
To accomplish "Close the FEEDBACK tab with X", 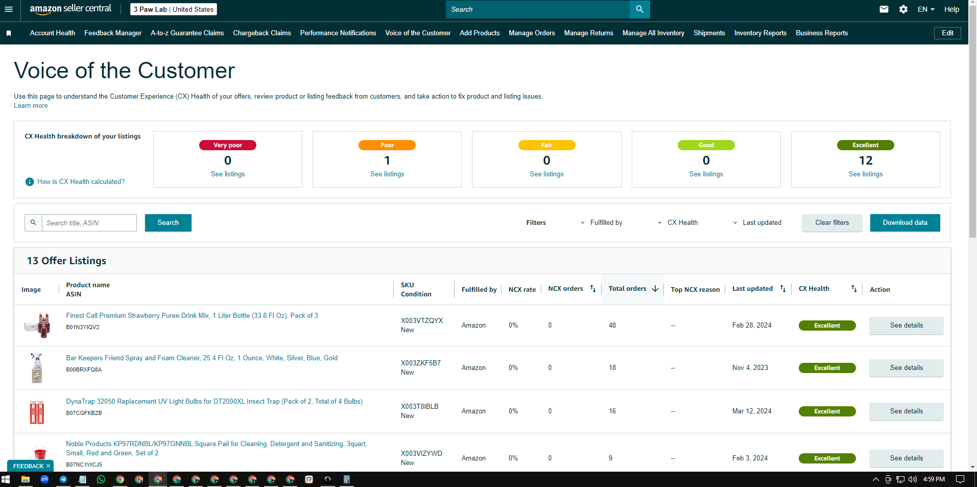I will click(x=48, y=466).
